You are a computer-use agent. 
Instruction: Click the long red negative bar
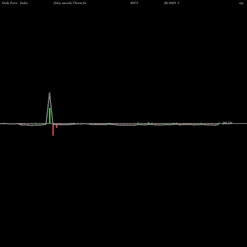pyautogui.click(x=53, y=129)
